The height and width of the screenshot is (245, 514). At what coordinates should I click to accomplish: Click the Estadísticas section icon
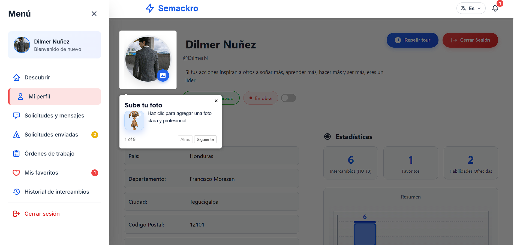tap(327, 137)
